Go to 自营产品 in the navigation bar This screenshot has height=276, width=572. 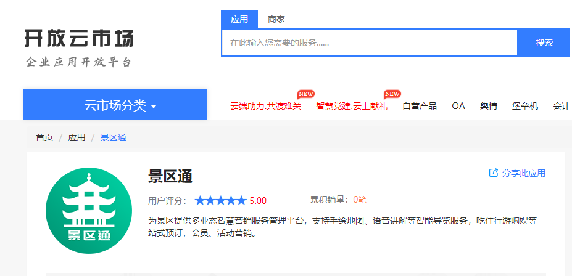click(x=420, y=106)
